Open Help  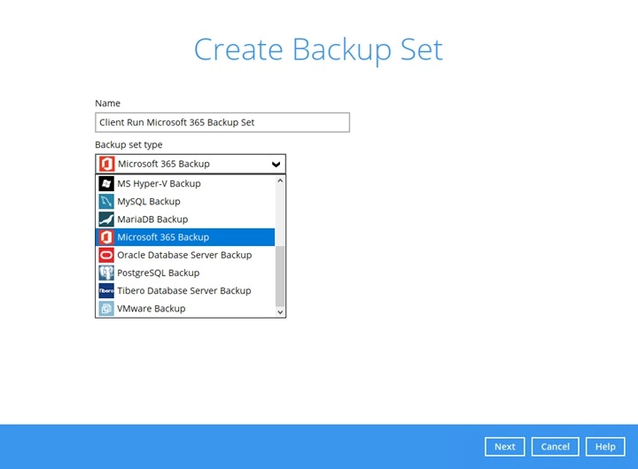point(605,447)
